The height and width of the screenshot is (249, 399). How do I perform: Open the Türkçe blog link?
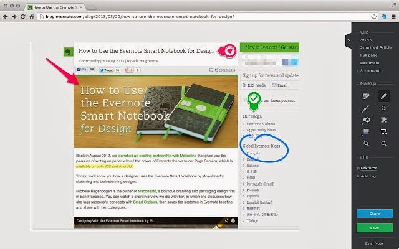point(252,221)
